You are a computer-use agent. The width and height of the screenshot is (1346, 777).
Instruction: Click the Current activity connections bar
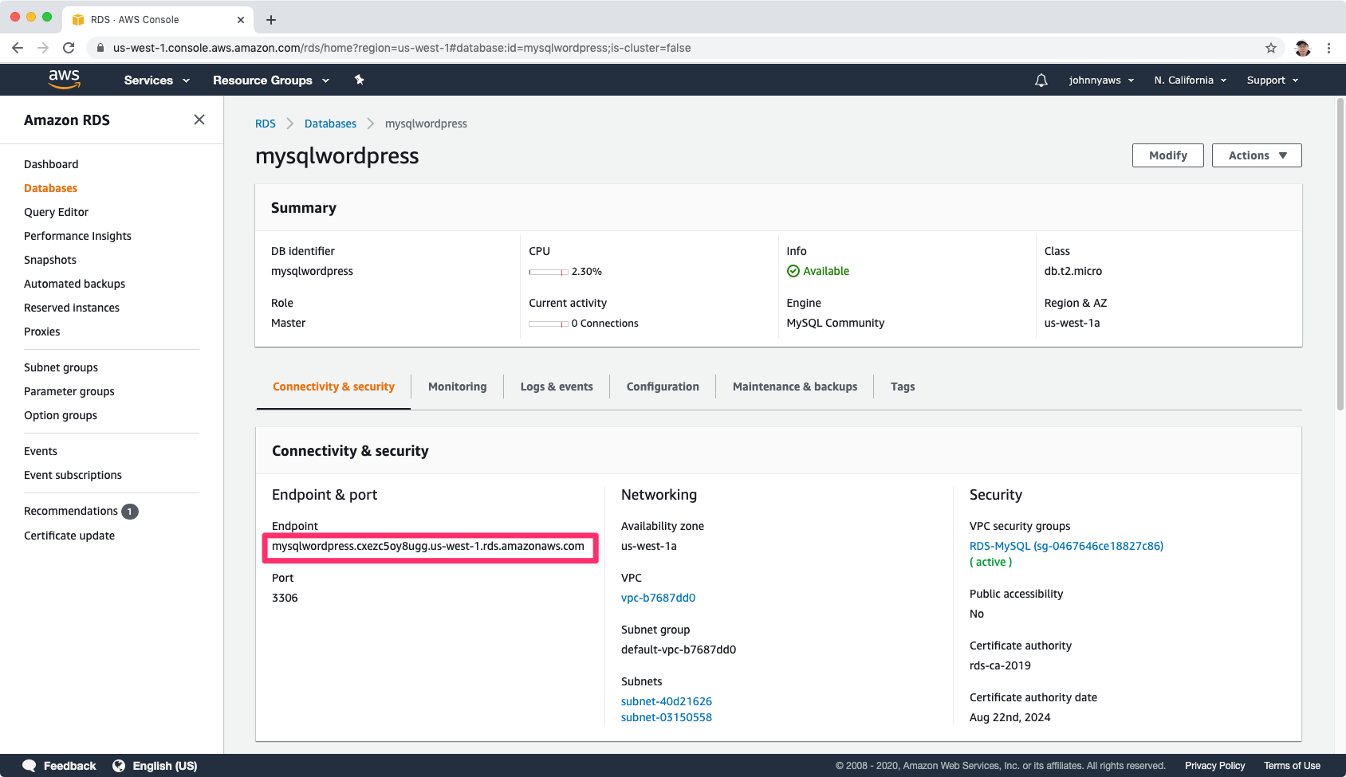(x=549, y=324)
